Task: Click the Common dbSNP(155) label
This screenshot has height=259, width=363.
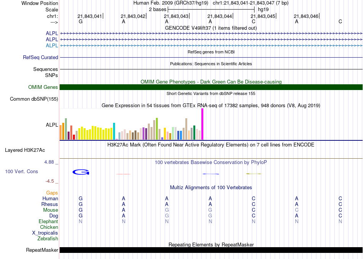Action: 34,99
